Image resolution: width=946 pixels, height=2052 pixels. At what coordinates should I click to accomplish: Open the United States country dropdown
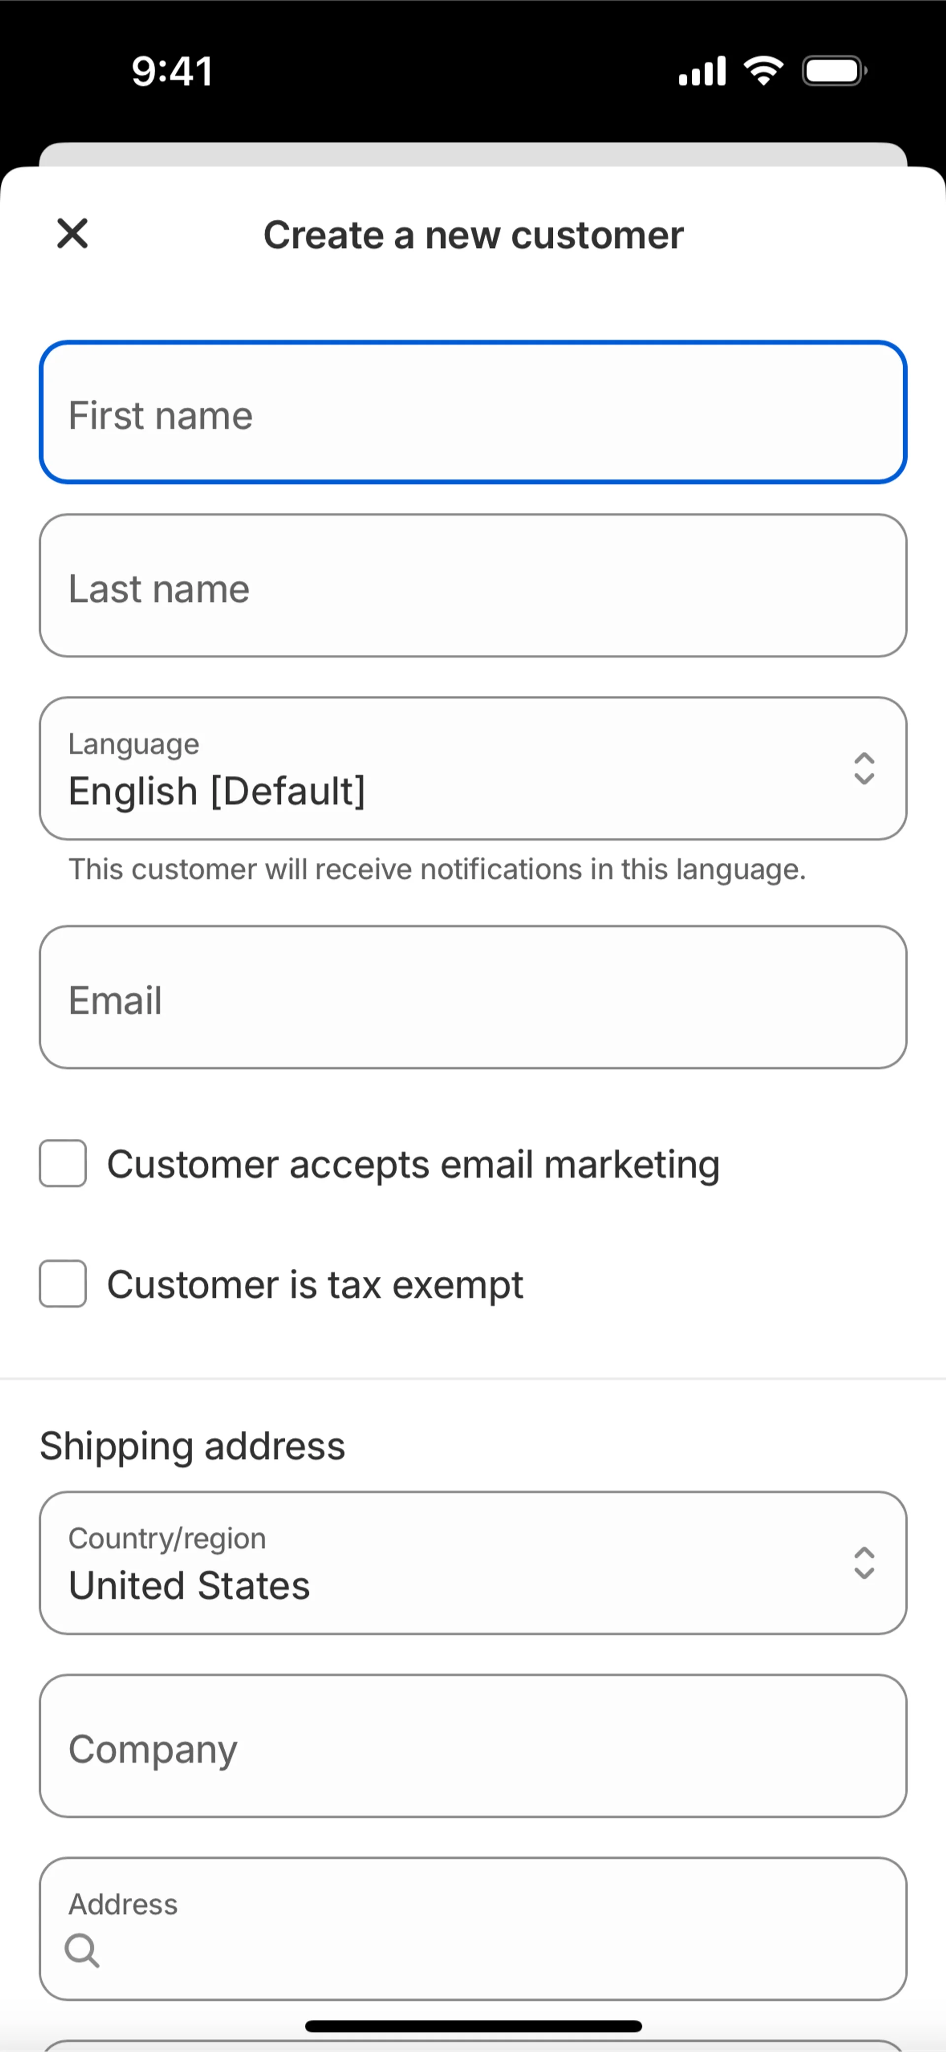click(446, 1563)
